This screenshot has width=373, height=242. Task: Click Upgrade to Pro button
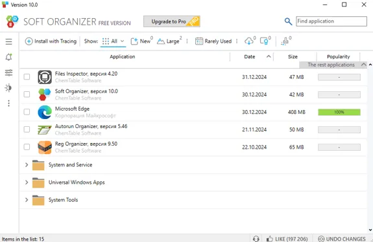pyautogui.click(x=172, y=21)
